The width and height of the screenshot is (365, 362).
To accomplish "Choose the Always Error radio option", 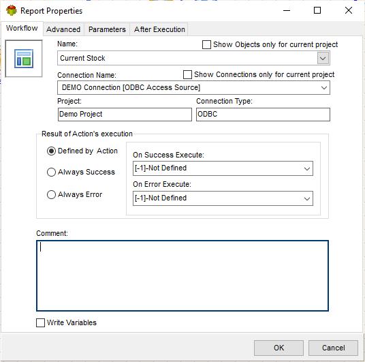I will click(51, 195).
